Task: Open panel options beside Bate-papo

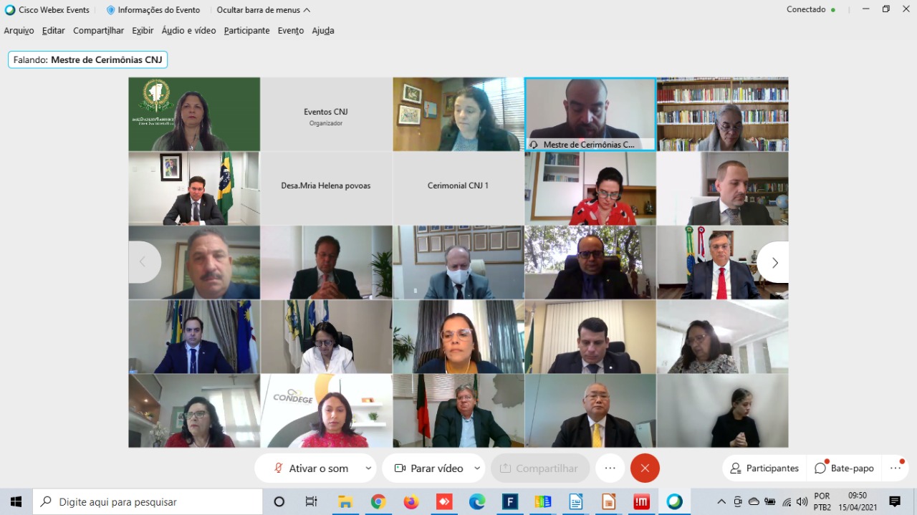Action: (x=896, y=468)
